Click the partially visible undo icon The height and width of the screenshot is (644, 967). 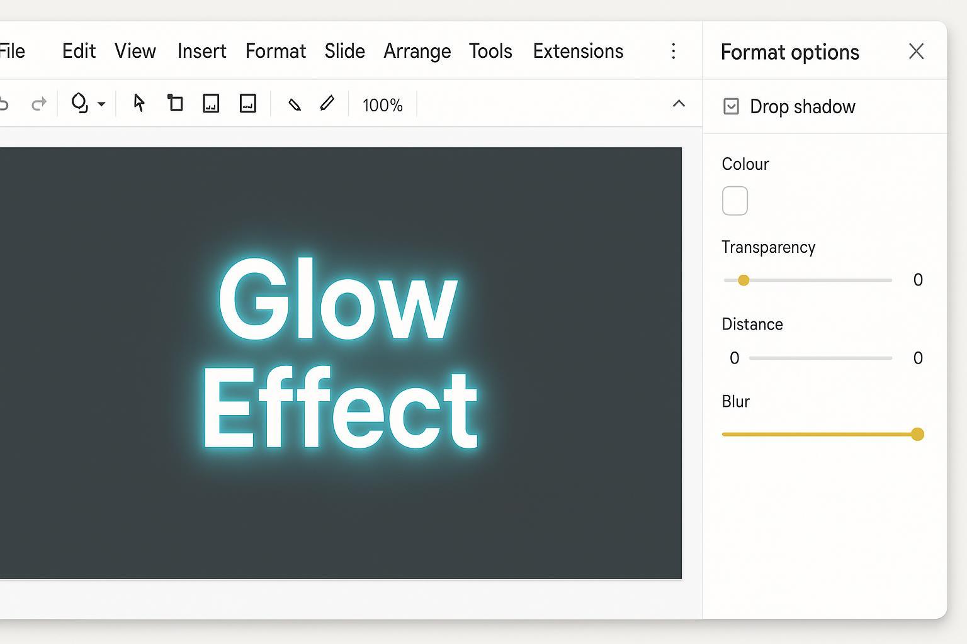[x=4, y=103]
